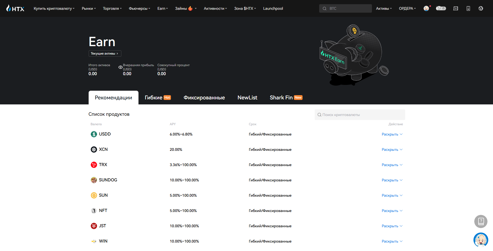Open the support chat mascot icon

(481, 240)
